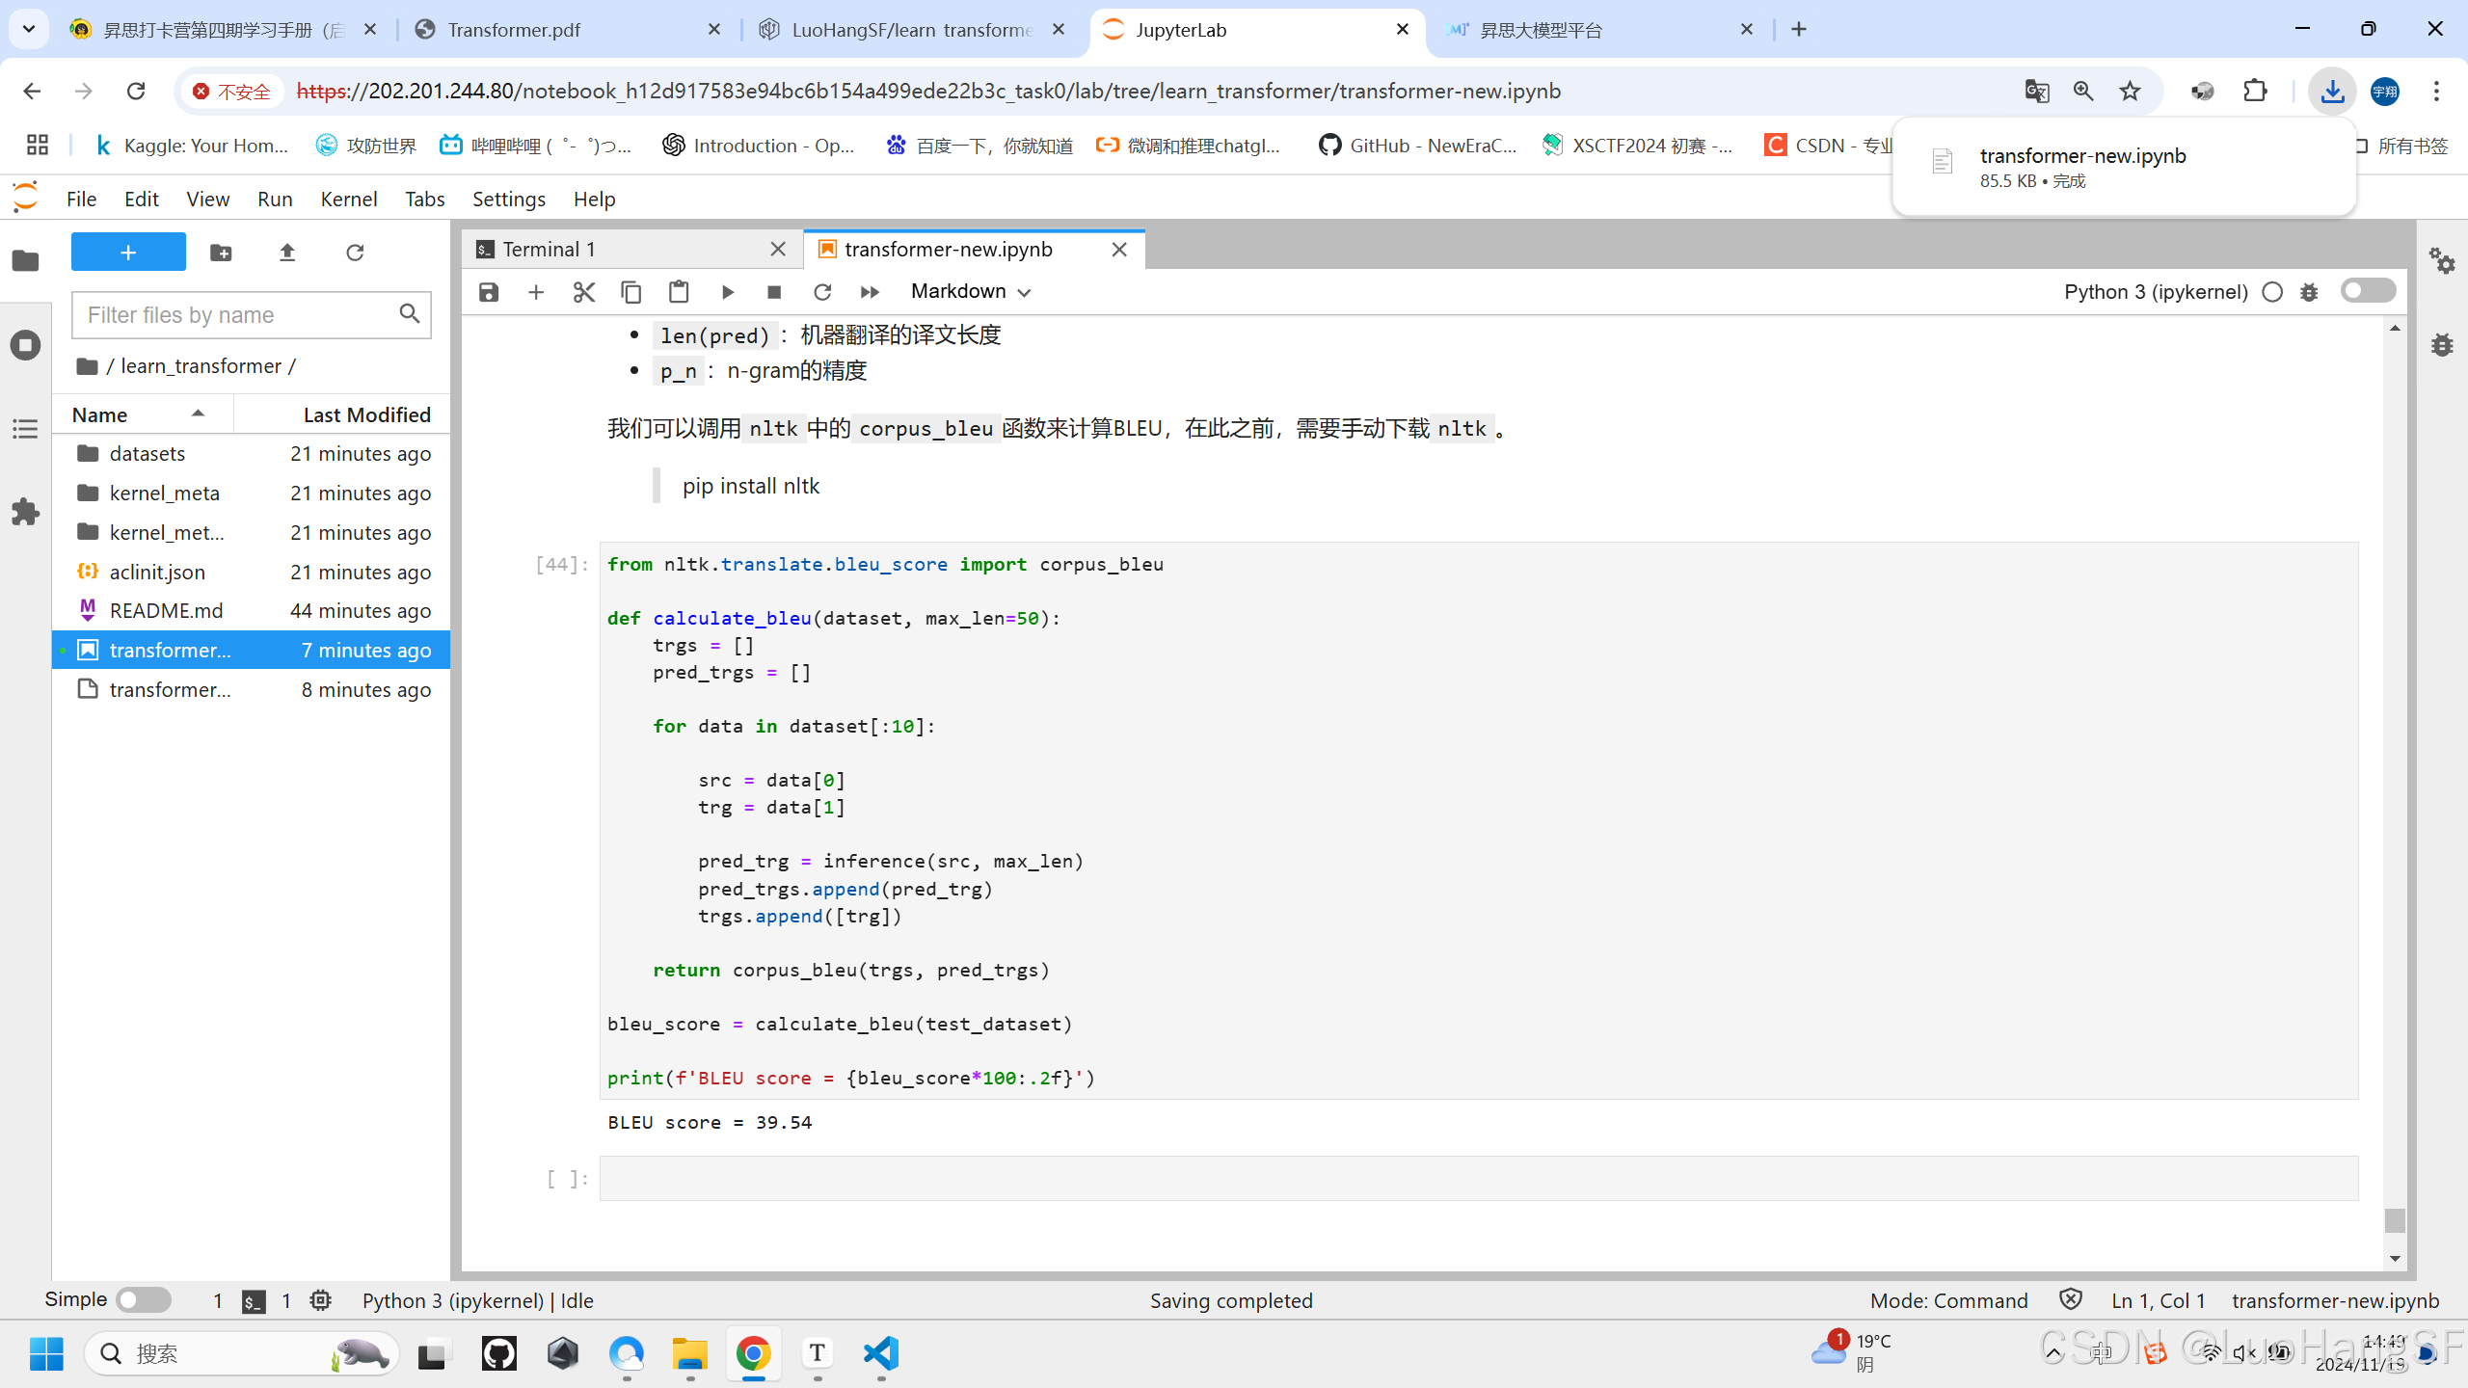Image resolution: width=2468 pixels, height=1388 pixels.
Task: Open the GitHub NewEra bookmark
Action: point(1417,146)
